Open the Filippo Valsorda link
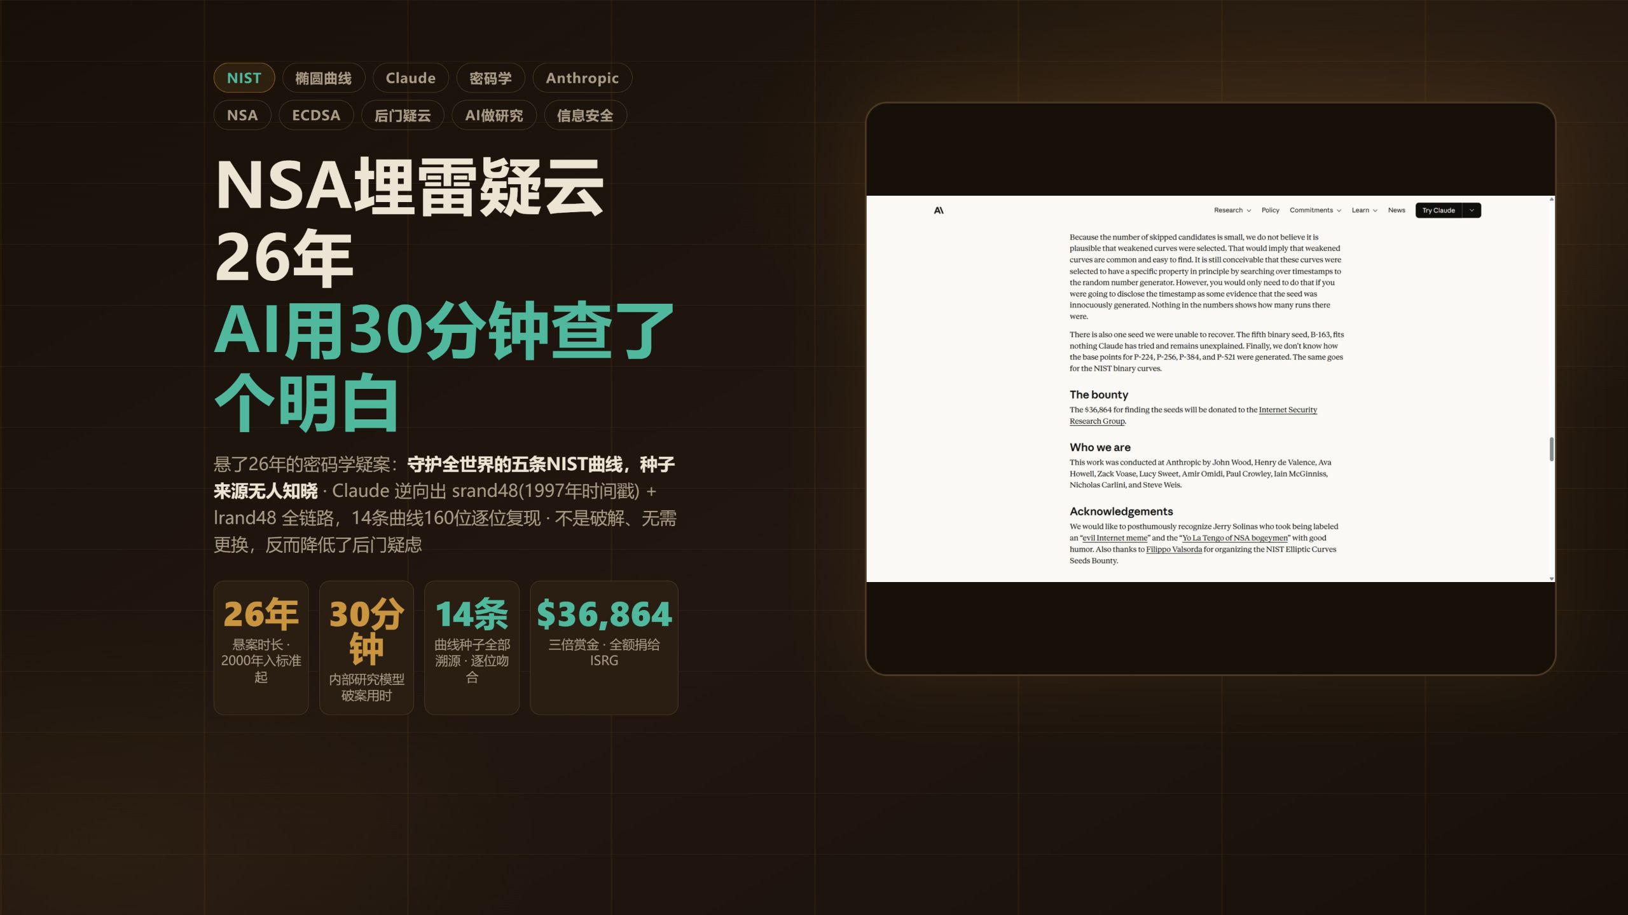 (x=1174, y=550)
